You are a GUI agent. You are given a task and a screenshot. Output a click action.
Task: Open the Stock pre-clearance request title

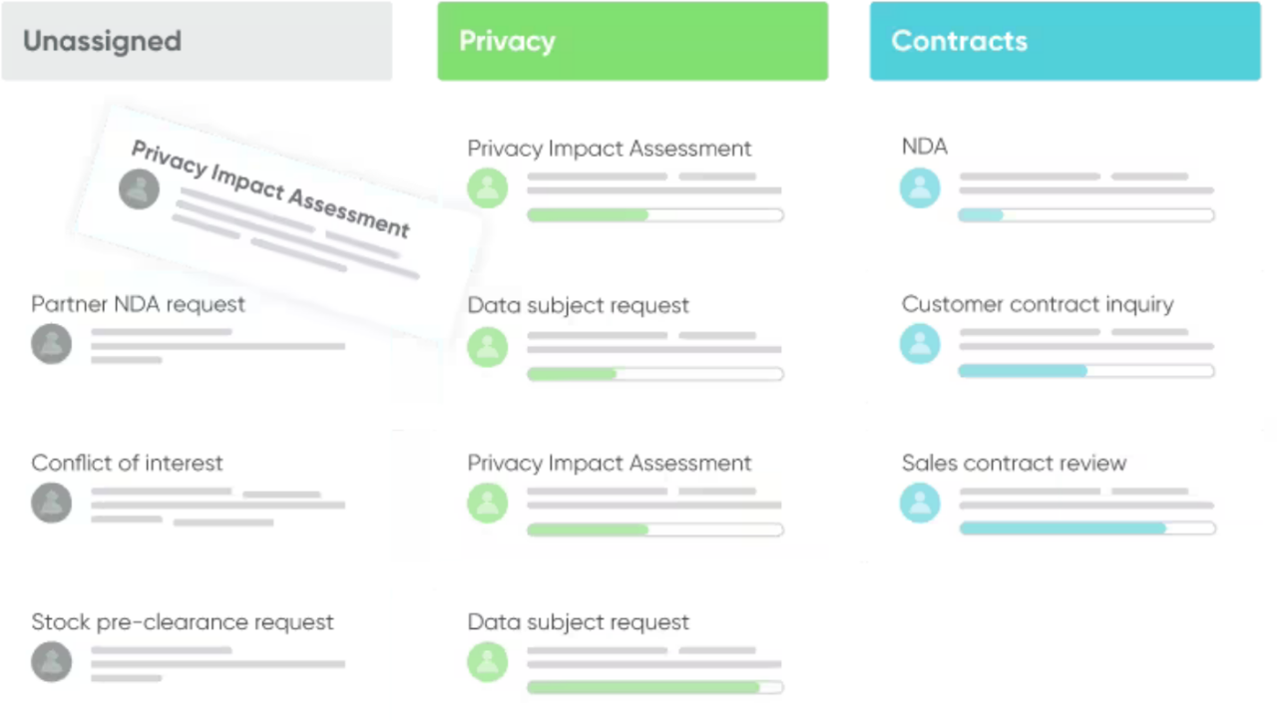pyautogui.click(x=183, y=622)
